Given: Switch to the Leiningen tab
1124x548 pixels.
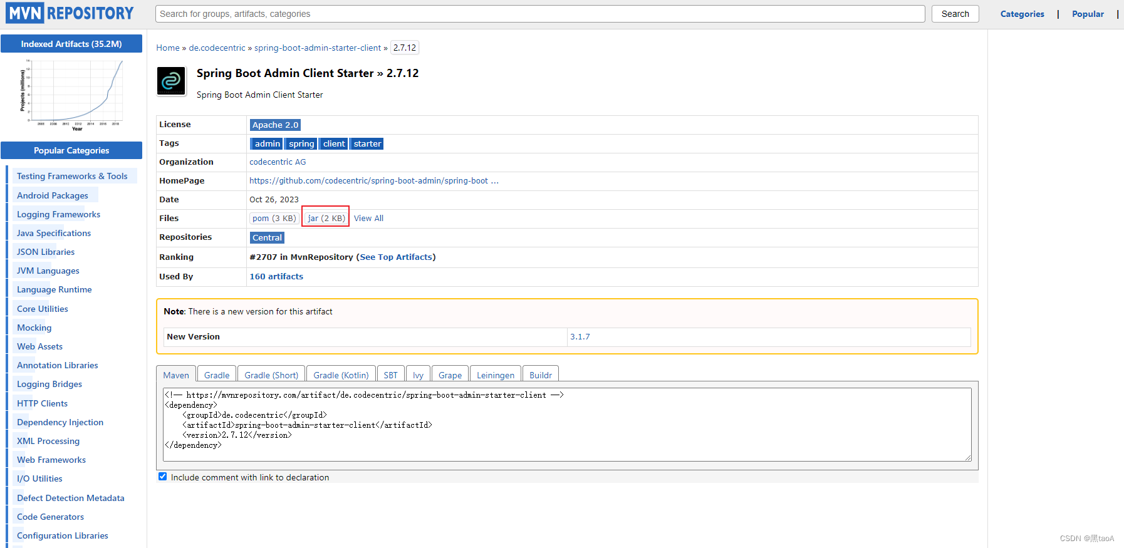Looking at the screenshot, I should click(495, 375).
